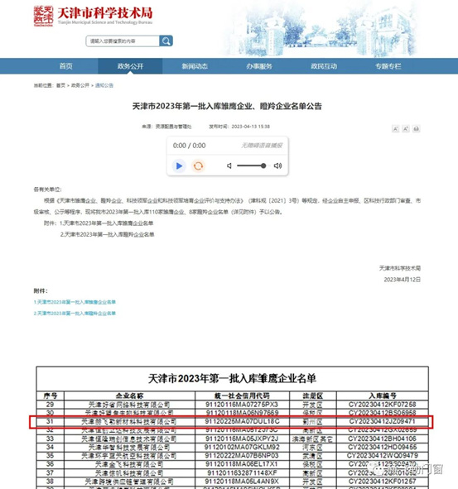
Task: Click the Tianjin Science and Technology Bureau logo
Action: pyautogui.click(x=93, y=17)
